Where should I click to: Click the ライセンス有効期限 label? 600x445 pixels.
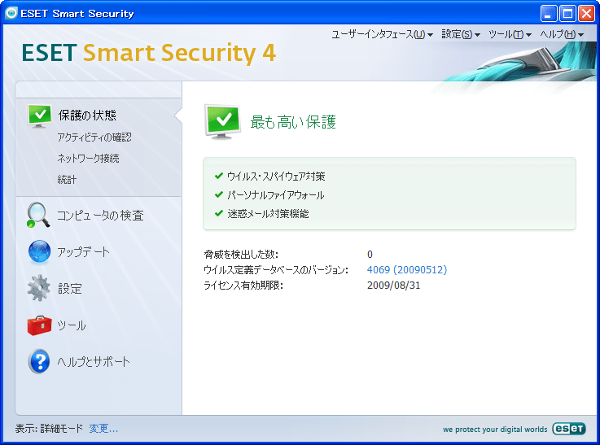[x=243, y=286]
